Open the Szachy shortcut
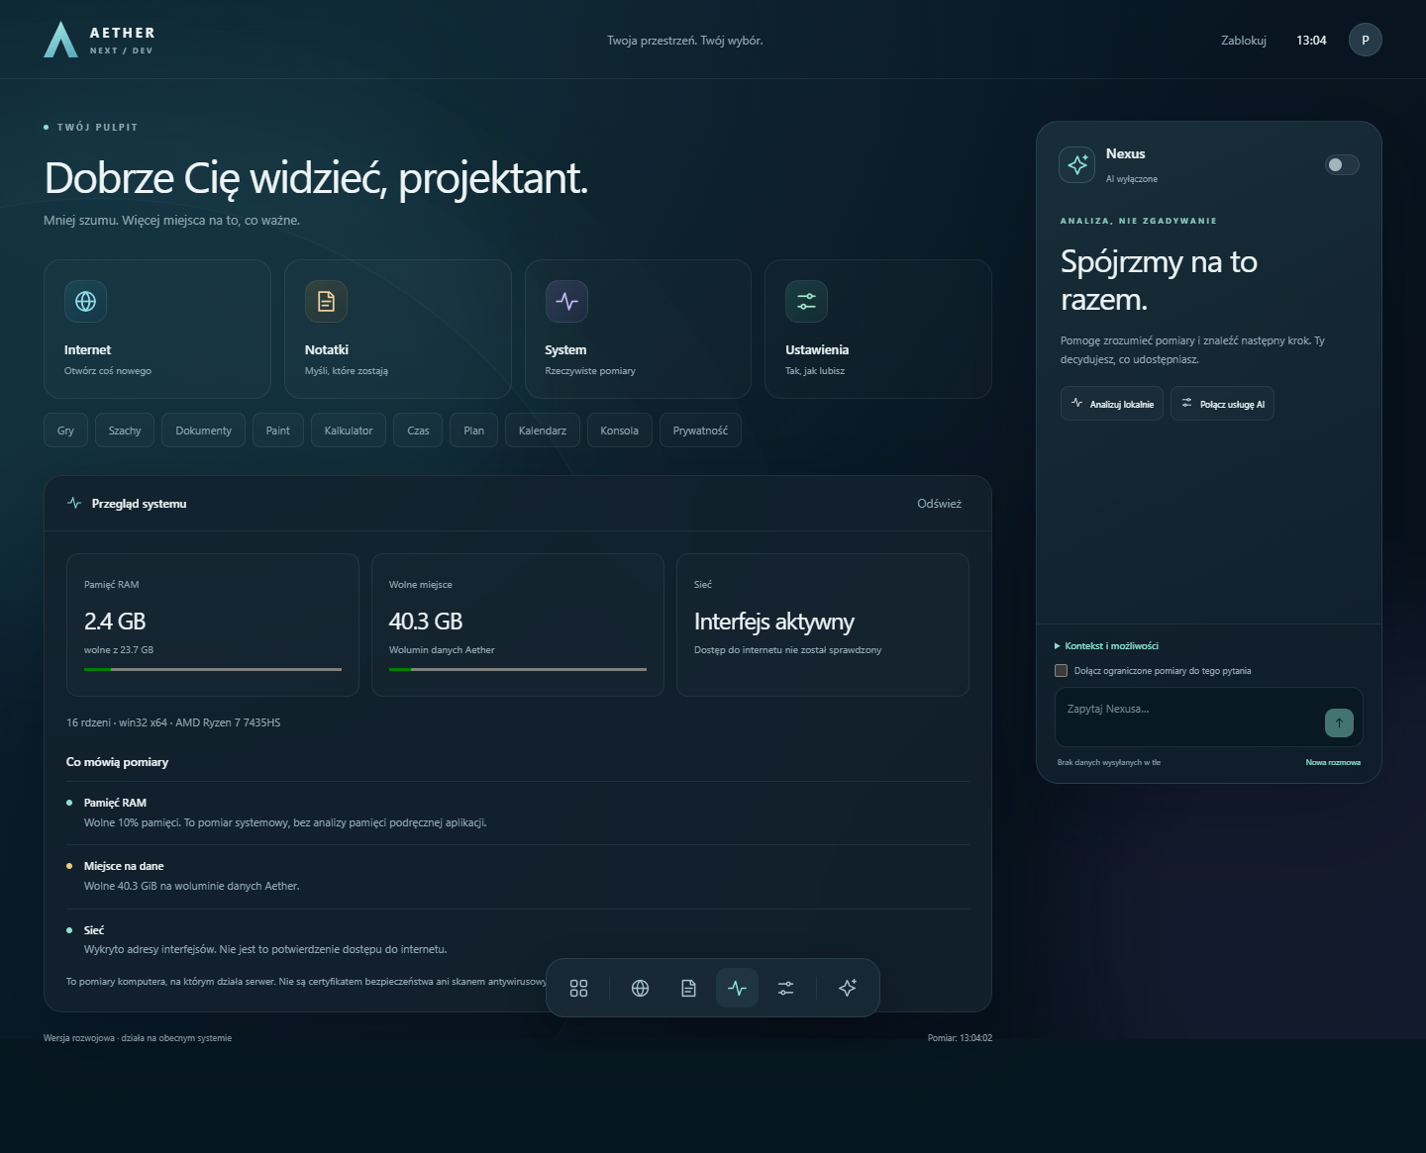This screenshot has height=1153, width=1426. (125, 431)
